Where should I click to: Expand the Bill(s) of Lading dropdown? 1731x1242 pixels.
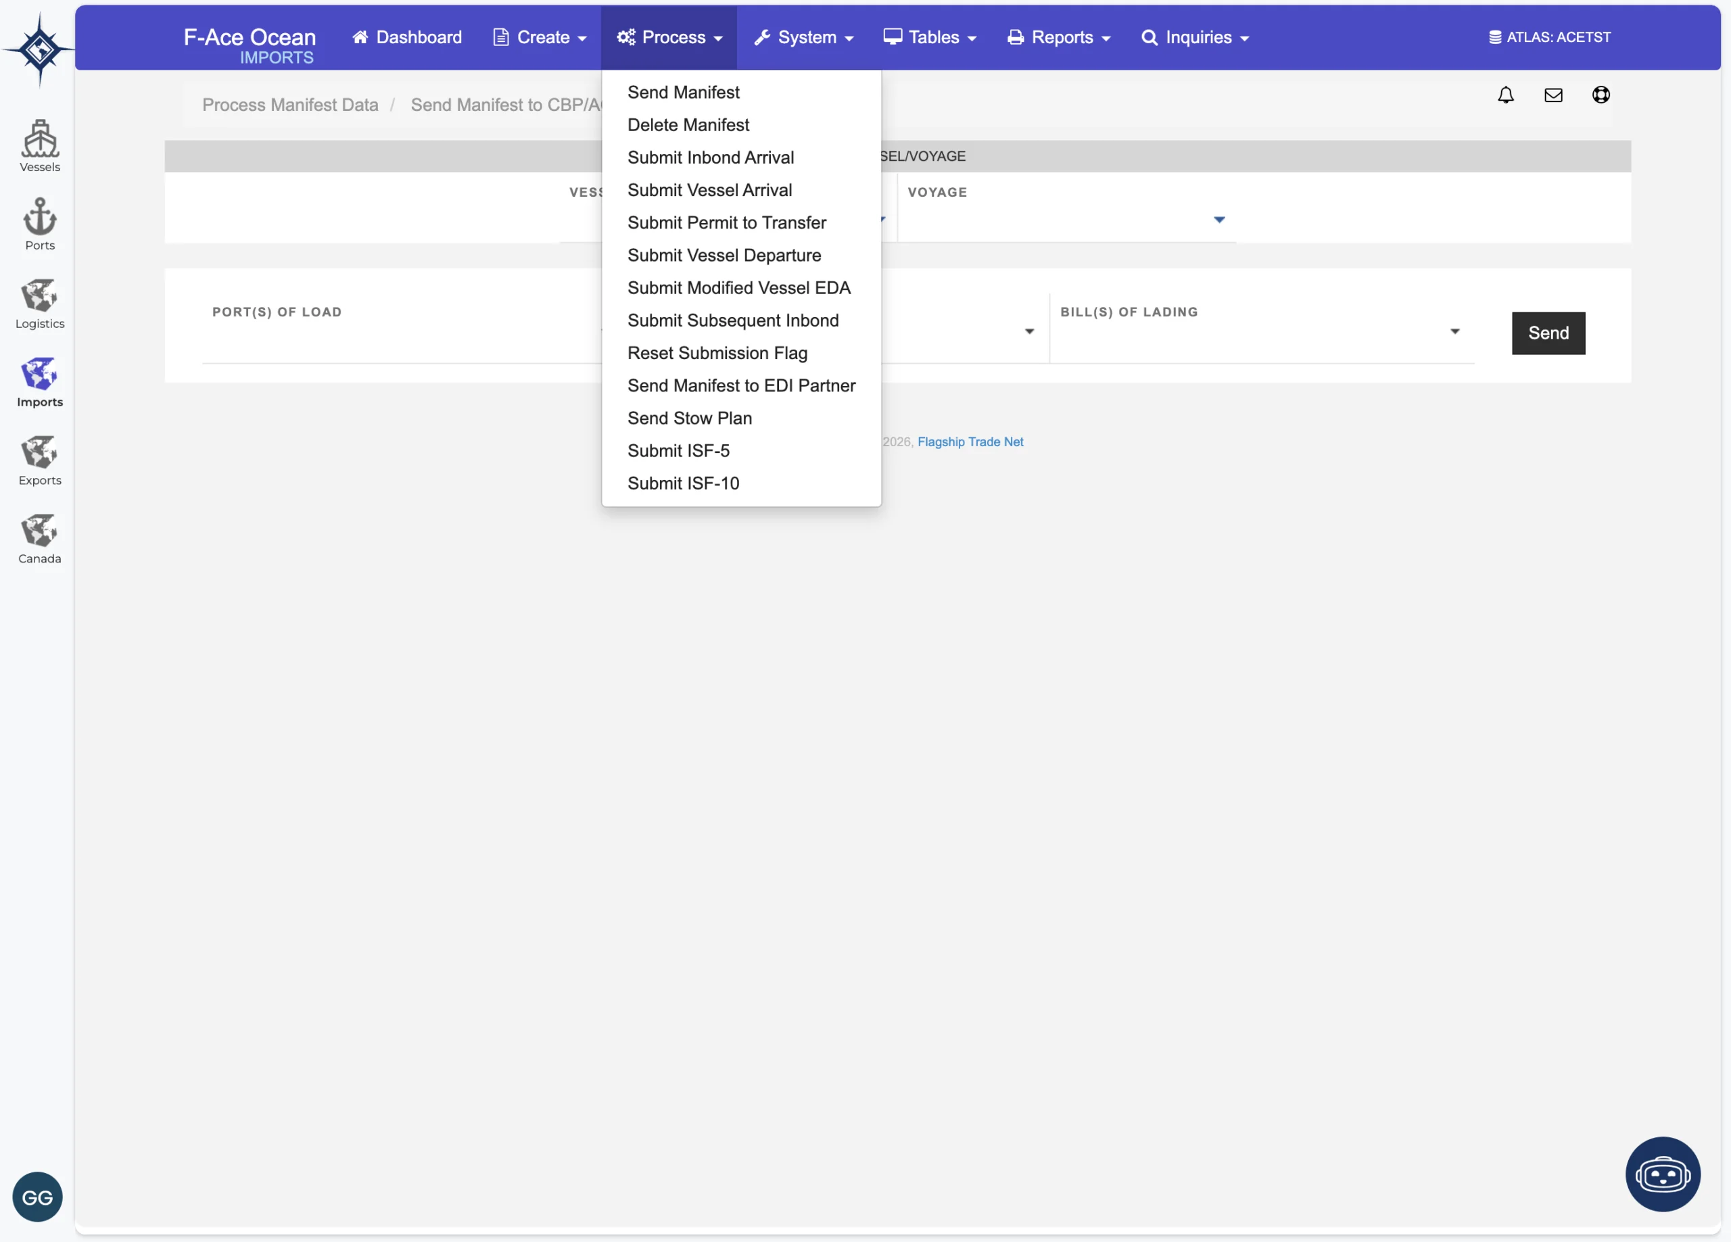pyautogui.click(x=1454, y=331)
